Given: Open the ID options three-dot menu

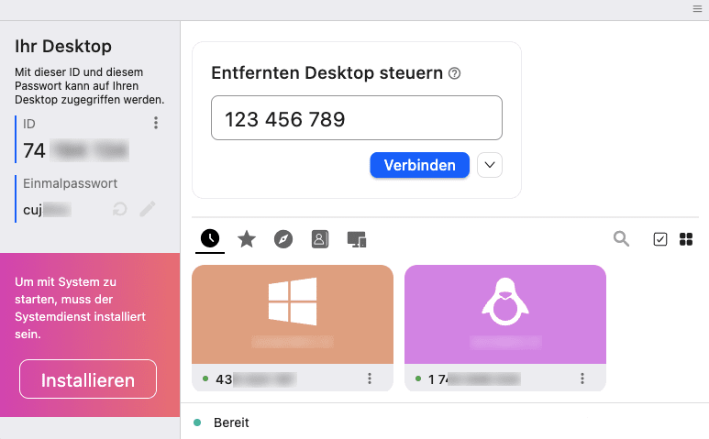Looking at the screenshot, I should (x=156, y=123).
